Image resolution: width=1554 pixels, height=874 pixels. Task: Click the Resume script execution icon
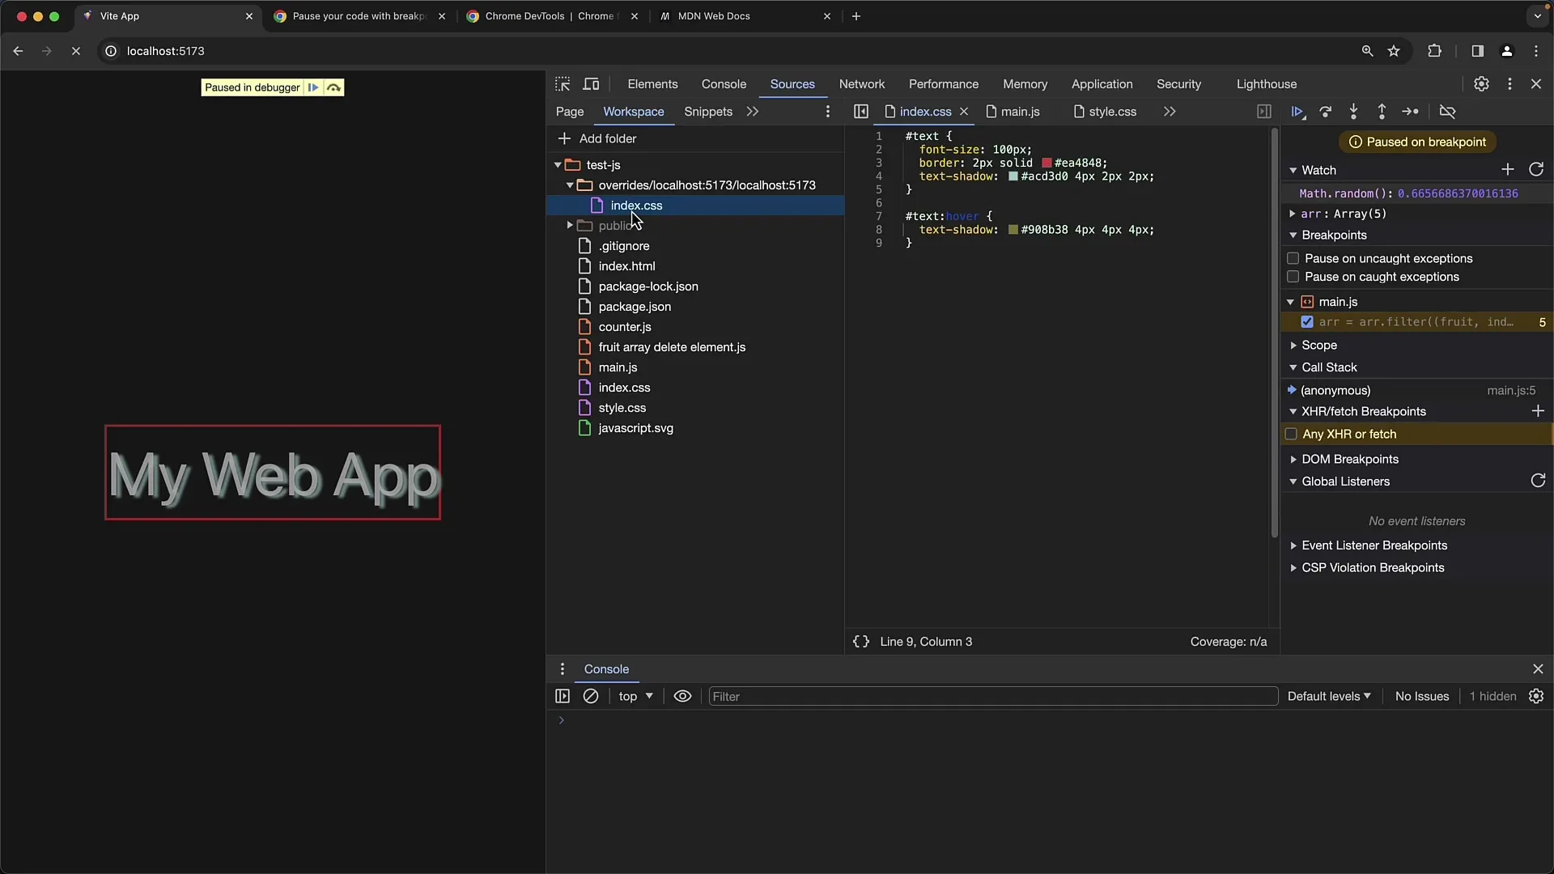pos(1297,112)
